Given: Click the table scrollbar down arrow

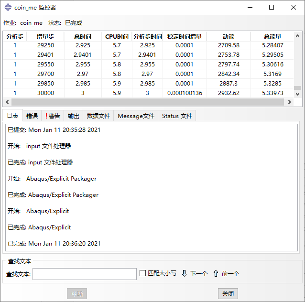Looking at the screenshot, I should tap(297, 94).
